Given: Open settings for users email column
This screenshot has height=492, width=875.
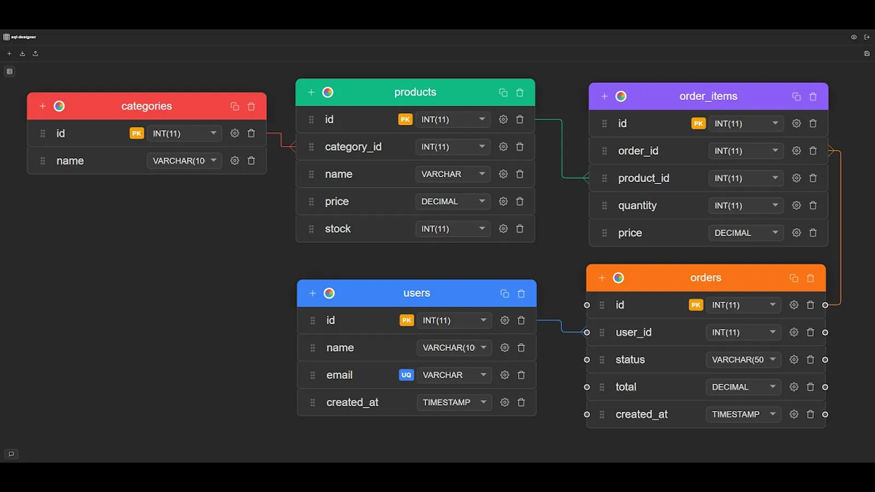Looking at the screenshot, I should (505, 375).
